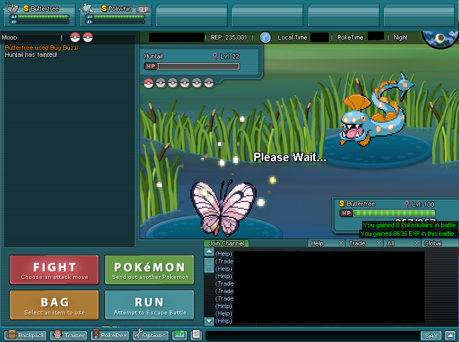Open the BAG to use an item
The height and width of the screenshot is (342, 459).
click(x=55, y=305)
